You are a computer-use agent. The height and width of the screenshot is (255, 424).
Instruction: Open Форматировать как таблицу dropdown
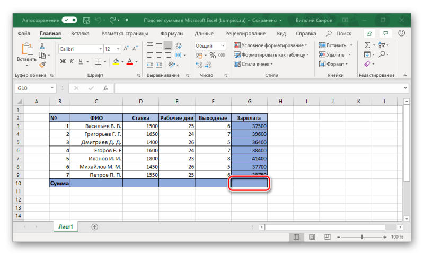271,55
